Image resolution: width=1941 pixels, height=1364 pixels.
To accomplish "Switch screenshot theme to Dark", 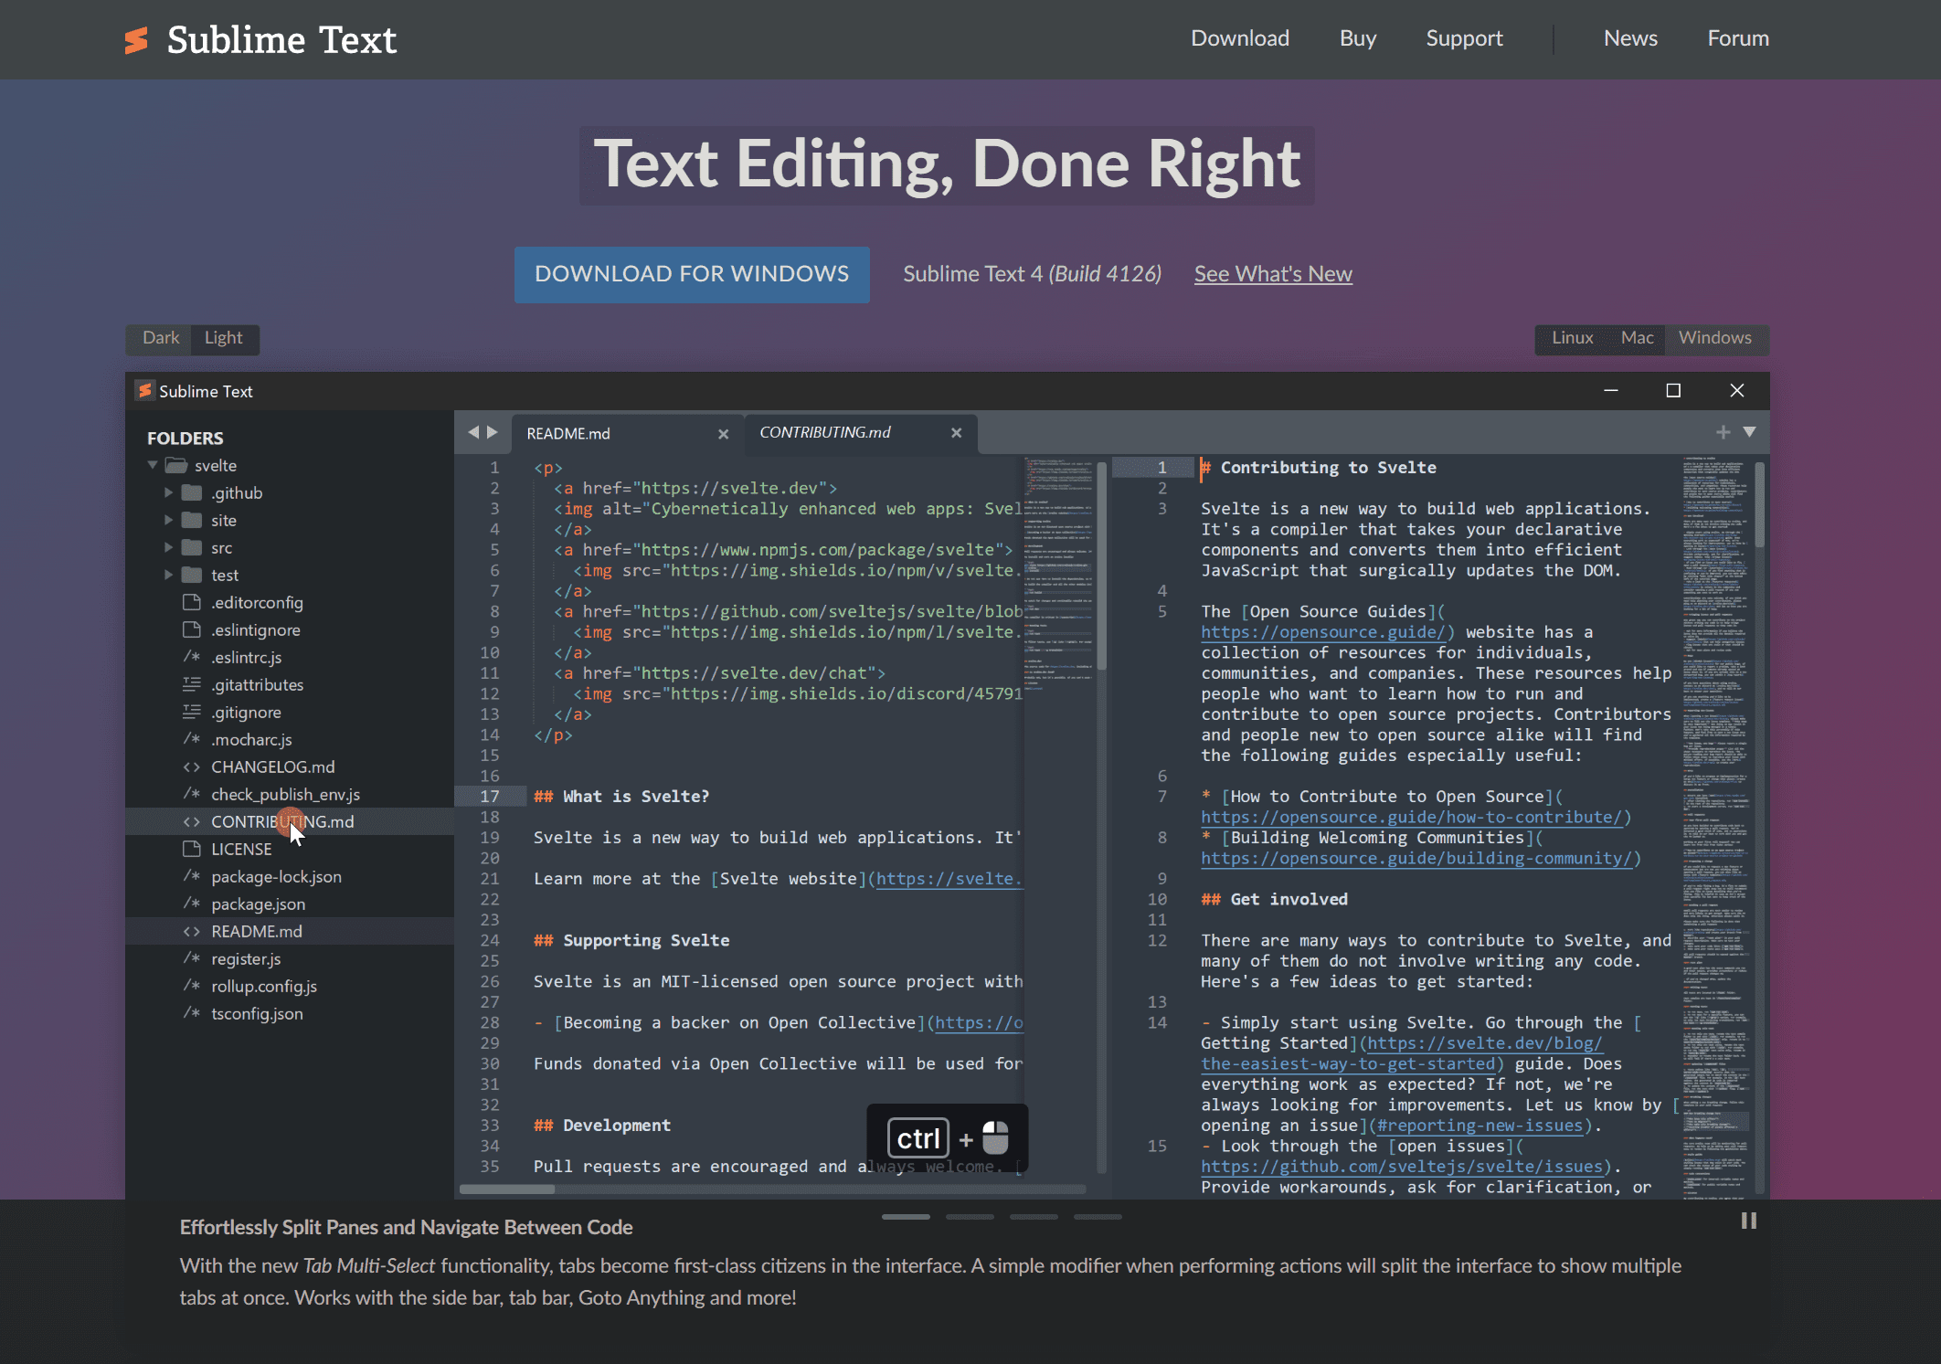I will click(x=161, y=338).
